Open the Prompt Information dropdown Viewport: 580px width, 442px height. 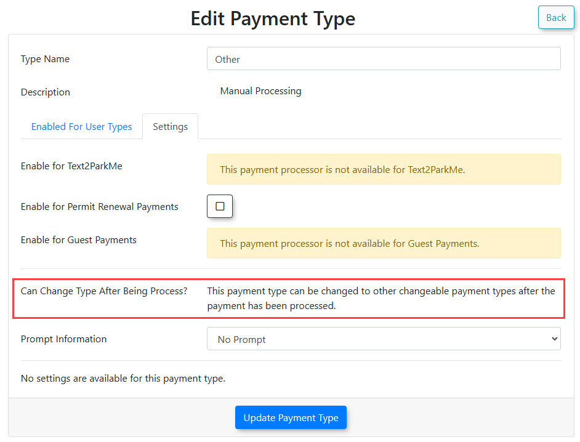[x=383, y=339]
